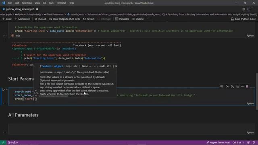Click the ipython-input traceback link
Screen dimensions: 258x145
click(34, 49)
